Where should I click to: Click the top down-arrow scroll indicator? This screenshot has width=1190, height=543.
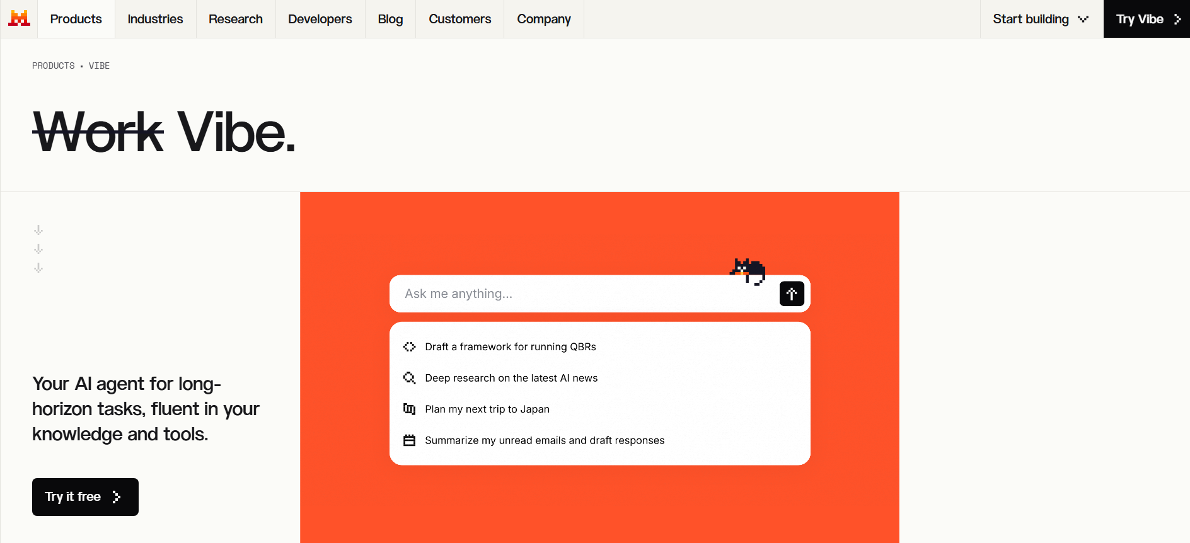coord(38,230)
